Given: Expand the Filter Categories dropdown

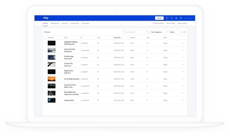Looking at the screenshot, I should 156,32.
